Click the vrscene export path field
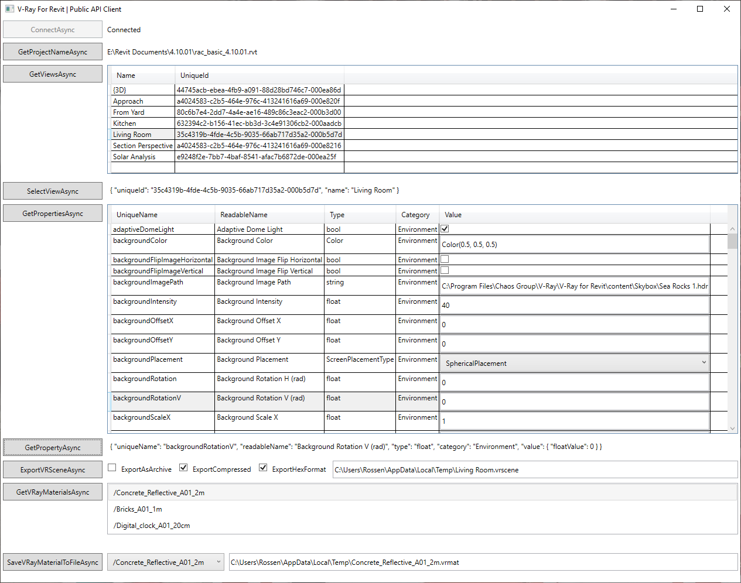Viewport: 741px width, 583px height. (x=535, y=470)
